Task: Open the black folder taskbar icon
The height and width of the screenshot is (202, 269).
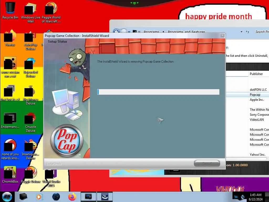Action: [23, 197]
